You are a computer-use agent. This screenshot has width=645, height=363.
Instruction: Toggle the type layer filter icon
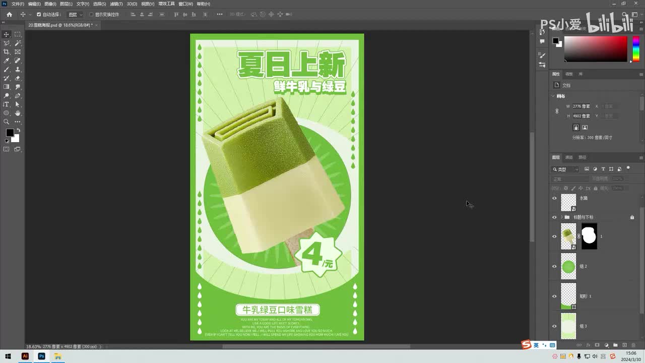pyautogui.click(x=603, y=169)
